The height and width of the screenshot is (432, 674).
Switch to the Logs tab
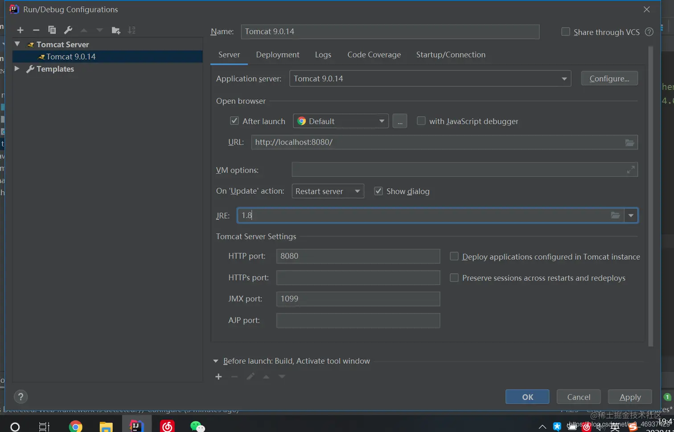click(x=323, y=55)
